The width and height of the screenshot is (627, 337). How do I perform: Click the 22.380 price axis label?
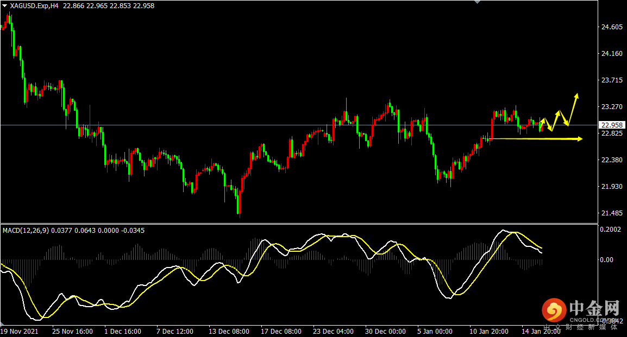[612, 160]
